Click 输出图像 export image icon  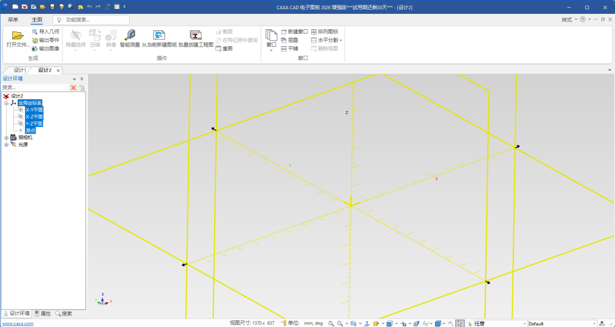[35, 49]
